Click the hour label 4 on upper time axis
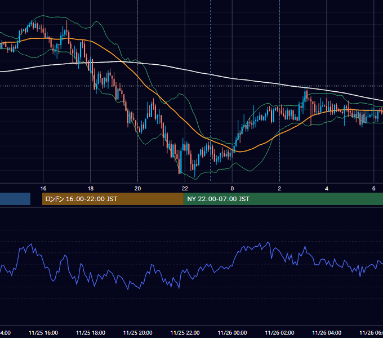The width and height of the screenshot is (383, 338). coord(327,189)
